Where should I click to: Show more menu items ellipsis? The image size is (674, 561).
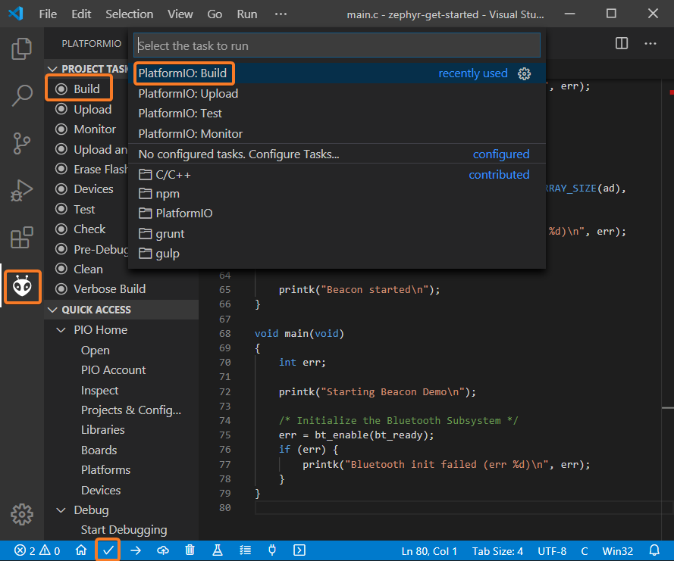coord(281,14)
